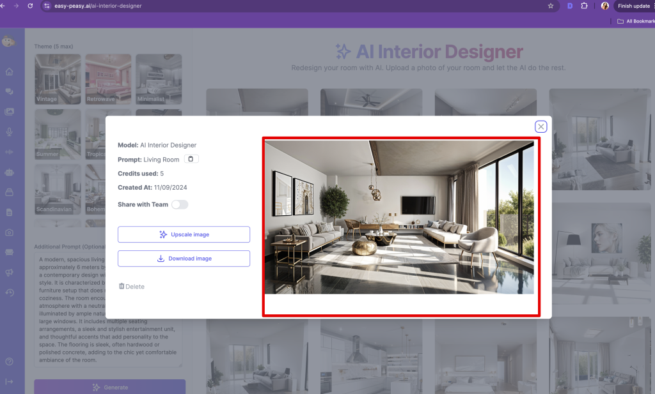655x394 pixels.
Task: Select the Retrowave theme thumbnail
Action: coord(108,79)
